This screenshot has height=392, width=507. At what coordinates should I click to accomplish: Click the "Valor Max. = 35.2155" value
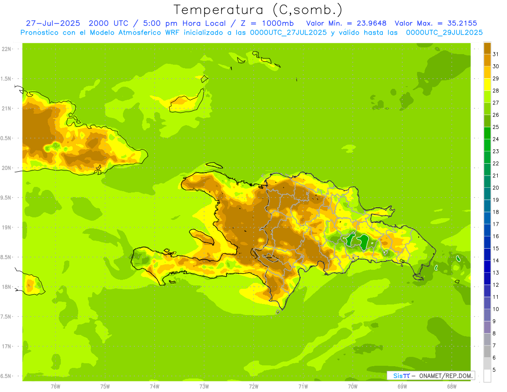coord(436,23)
